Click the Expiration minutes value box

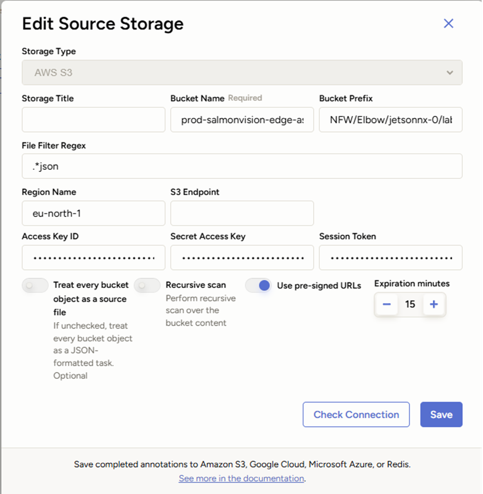tap(410, 304)
